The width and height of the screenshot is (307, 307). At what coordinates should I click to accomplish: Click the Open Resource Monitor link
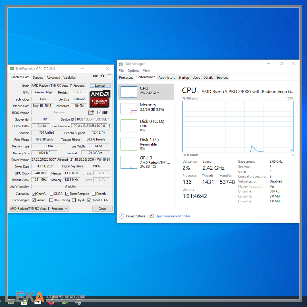point(173,216)
